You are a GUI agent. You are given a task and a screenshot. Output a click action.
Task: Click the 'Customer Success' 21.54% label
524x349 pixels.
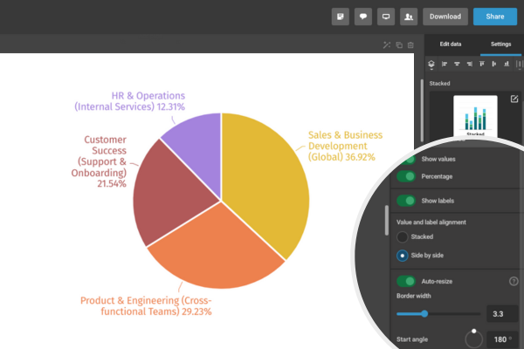point(99,161)
